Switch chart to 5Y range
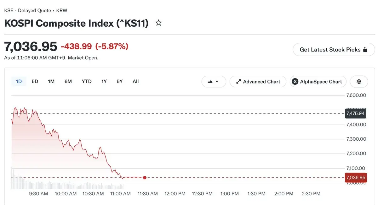378x205 pixels. pyautogui.click(x=120, y=82)
